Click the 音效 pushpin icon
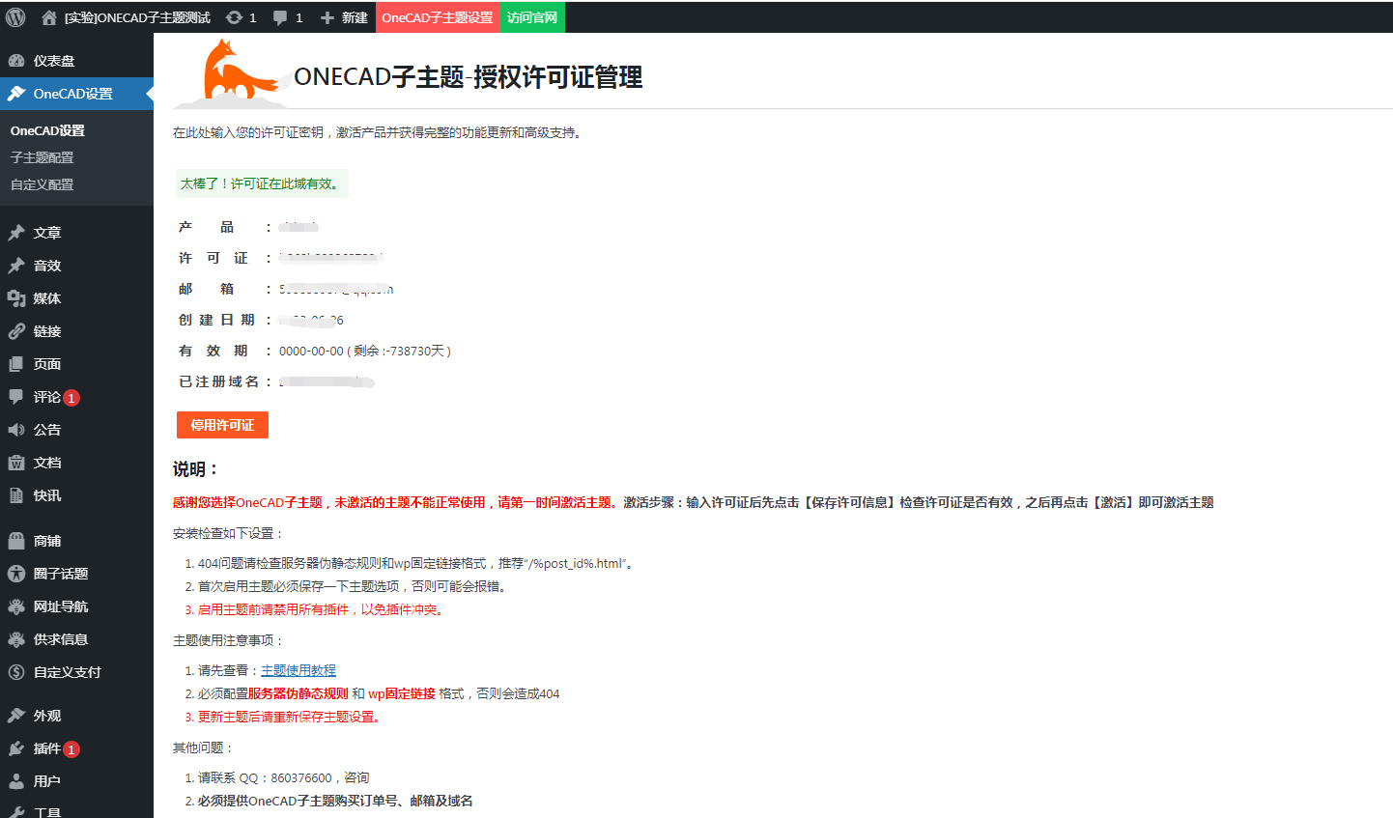Image resolution: width=1393 pixels, height=818 pixels. click(x=16, y=266)
